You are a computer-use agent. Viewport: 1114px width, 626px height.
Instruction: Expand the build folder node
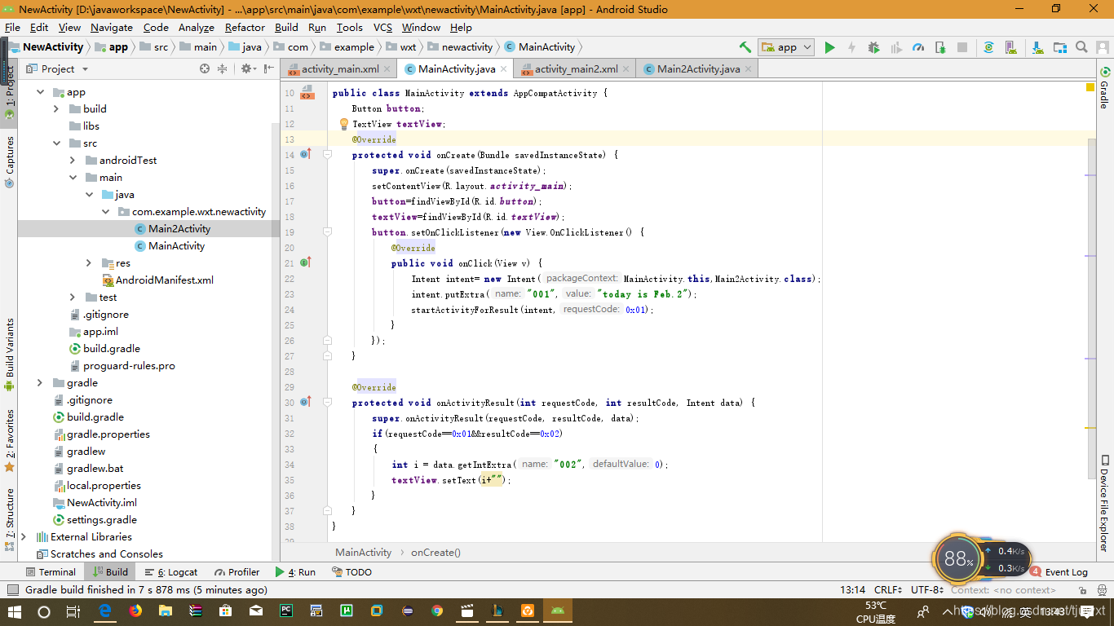tap(56, 108)
